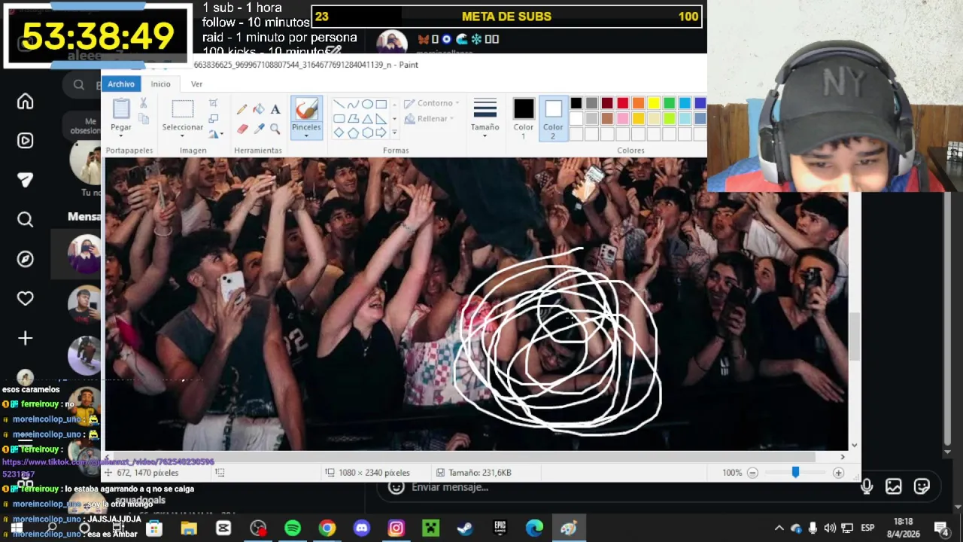This screenshot has width=963, height=542.
Task: Switch to the Ver tab
Action: tap(196, 84)
